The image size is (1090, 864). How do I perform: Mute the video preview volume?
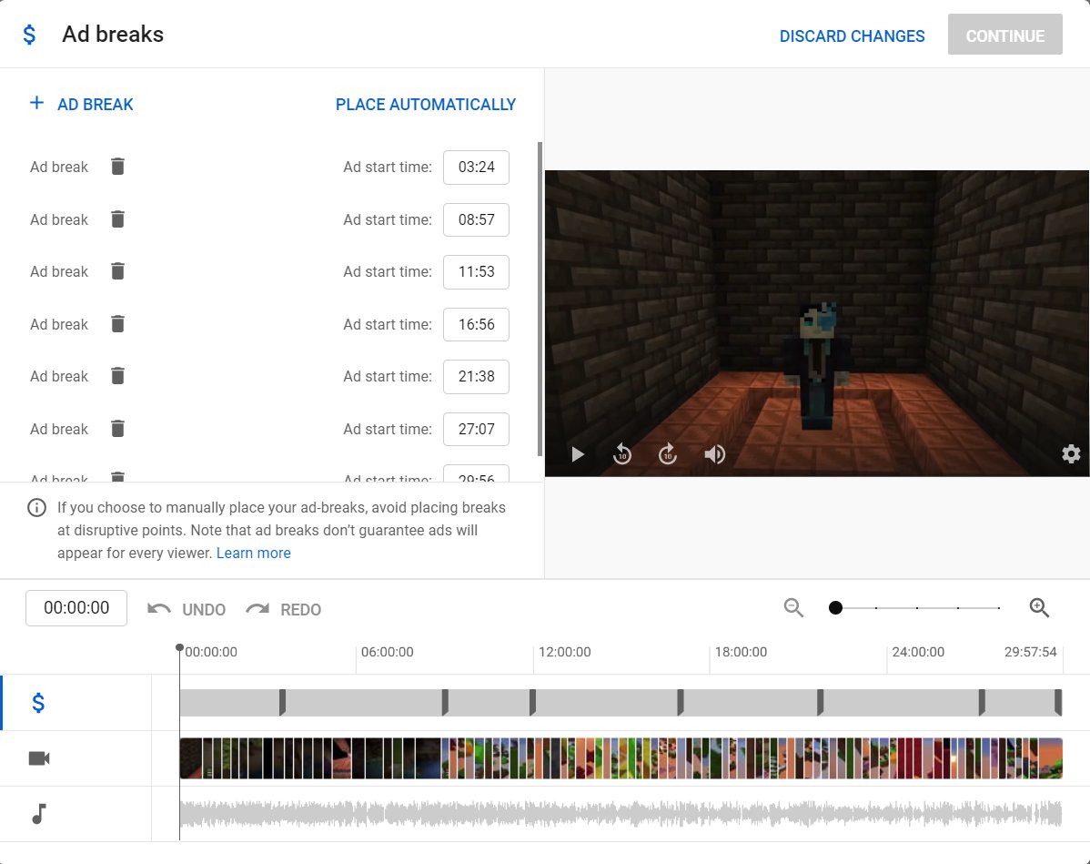(x=714, y=454)
